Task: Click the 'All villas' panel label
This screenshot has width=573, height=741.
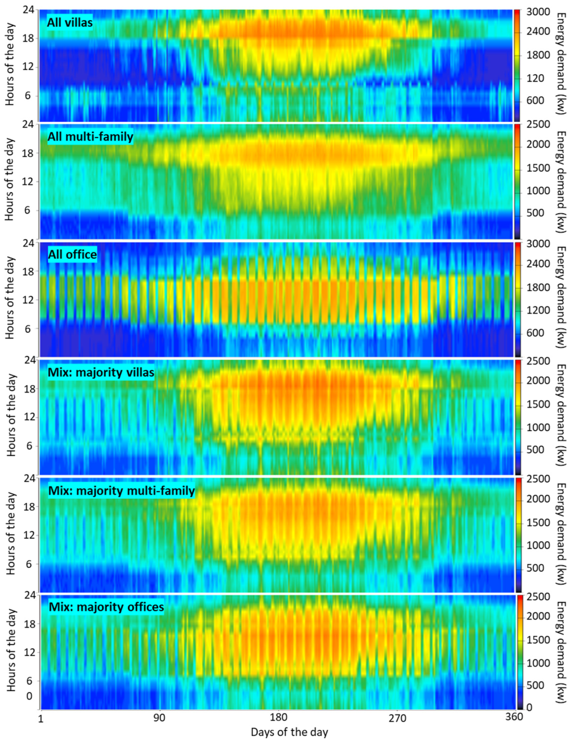Action: [x=70, y=23]
